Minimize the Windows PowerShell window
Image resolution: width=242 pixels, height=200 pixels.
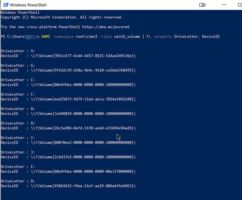coord(224,5)
